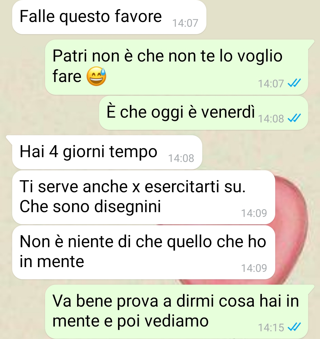Tap 14:09 timestamp on 'Che sono disegnini' bubble
The image size is (320, 339).
pyautogui.click(x=254, y=213)
